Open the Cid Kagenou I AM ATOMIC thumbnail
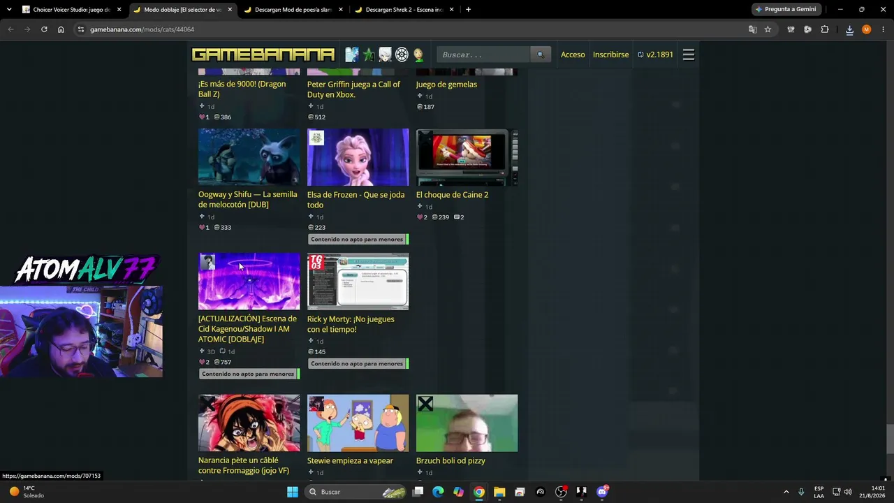 249,282
